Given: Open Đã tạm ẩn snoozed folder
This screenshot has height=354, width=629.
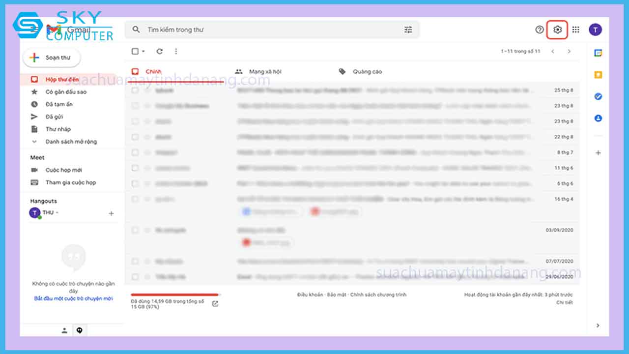Looking at the screenshot, I should click(x=59, y=104).
